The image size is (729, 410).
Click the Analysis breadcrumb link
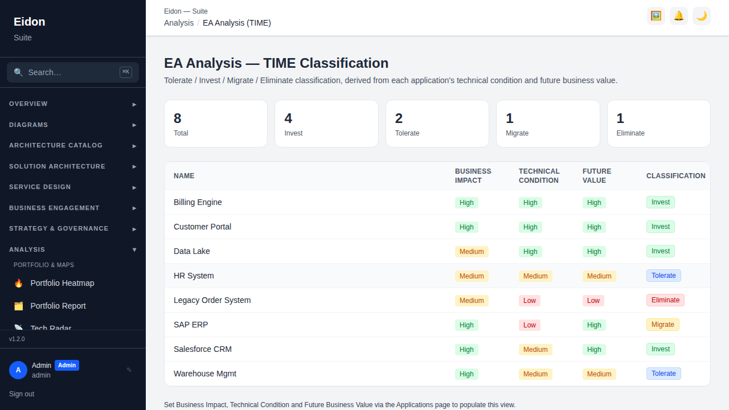tap(179, 23)
